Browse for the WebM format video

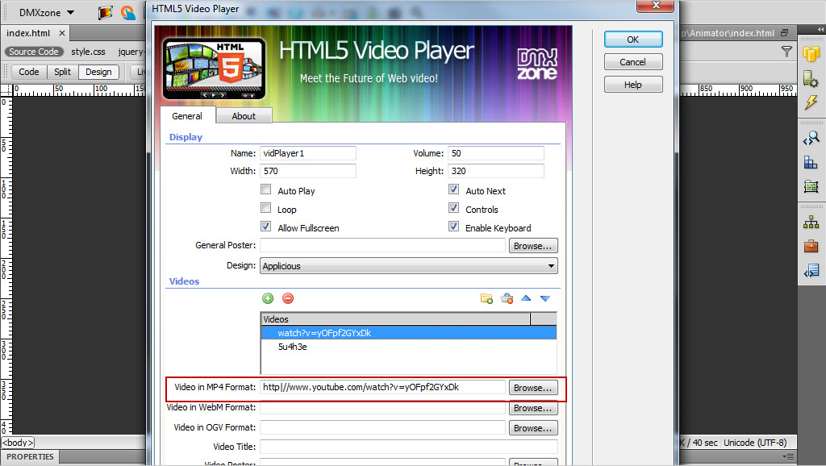tap(533, 408)
